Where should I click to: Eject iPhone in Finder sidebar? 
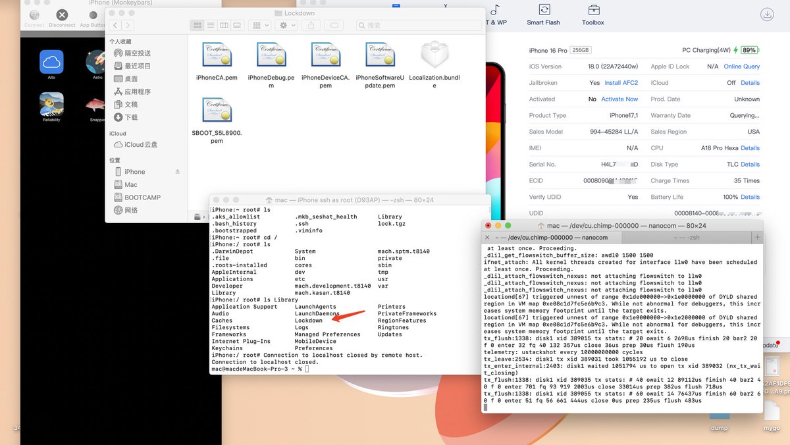177,172
